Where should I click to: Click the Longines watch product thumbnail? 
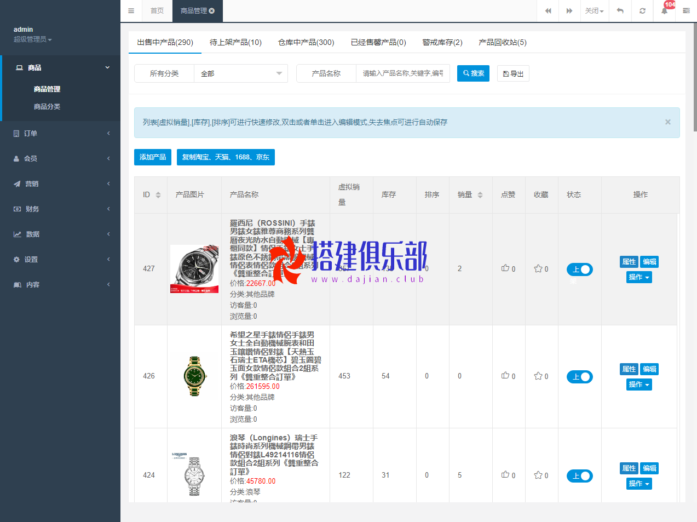tap(193, 474)
